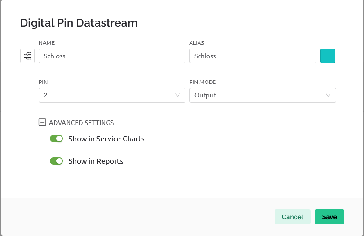Image resolution: width=364 pixels, height=236 pixels.
Task: Click the Digital Pin Datastream dialog title
Action: pyautogui.click(x=79, y=22)
